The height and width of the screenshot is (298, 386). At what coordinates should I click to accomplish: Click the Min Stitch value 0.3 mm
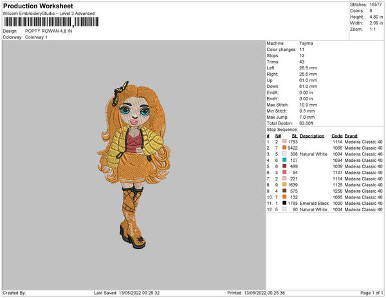[x=307, y=111]
